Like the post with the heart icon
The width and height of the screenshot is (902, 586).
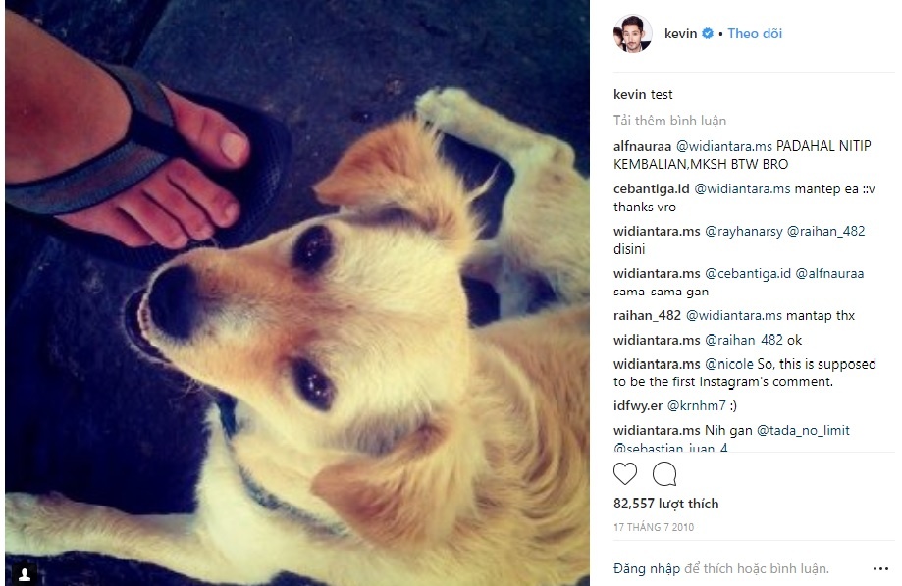click(x=625, y=474)
